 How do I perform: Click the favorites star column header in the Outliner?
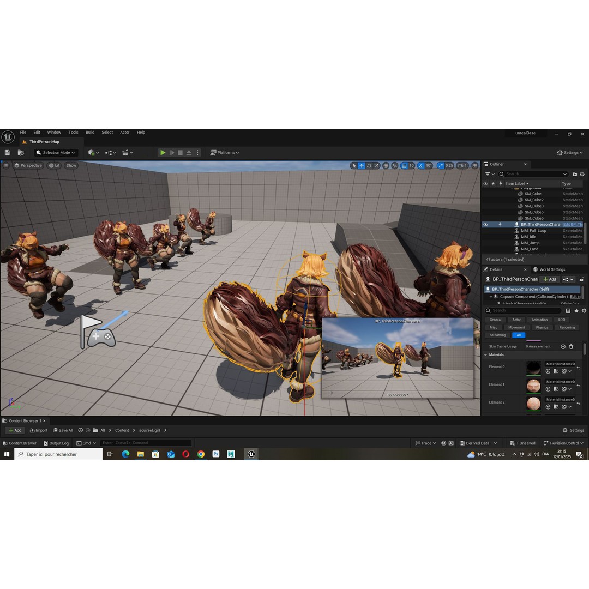pos(493,184)
